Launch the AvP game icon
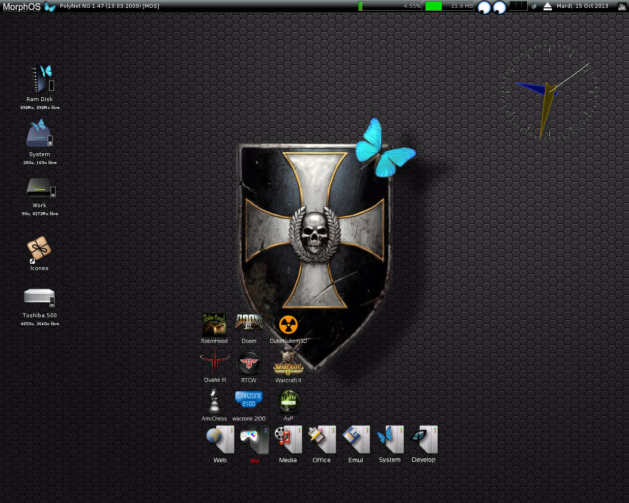The image size is (629, 503). pyautogui.click(x=288, y=401)
